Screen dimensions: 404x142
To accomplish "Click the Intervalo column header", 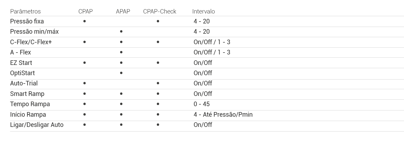I will [203, 12].
